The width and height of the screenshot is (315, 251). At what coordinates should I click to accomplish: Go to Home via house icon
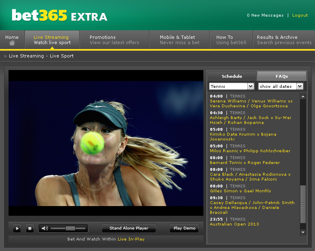click(12, 43)
